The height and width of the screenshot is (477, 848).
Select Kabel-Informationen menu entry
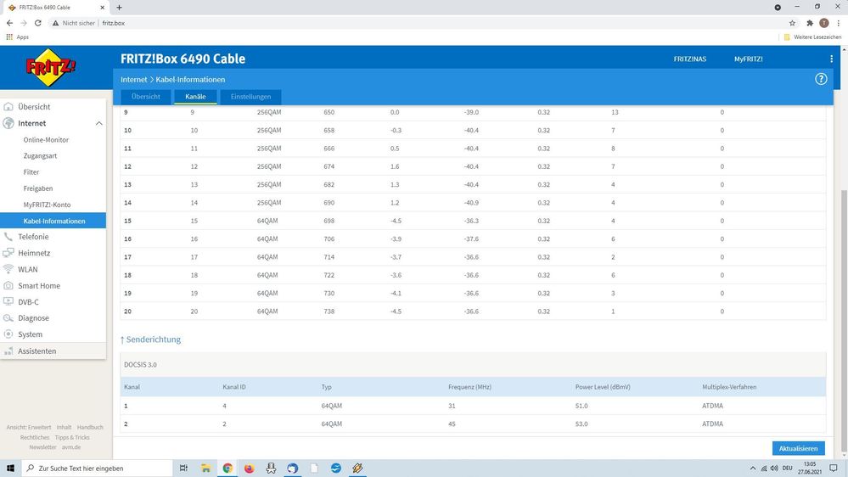(x=53, y=221)
